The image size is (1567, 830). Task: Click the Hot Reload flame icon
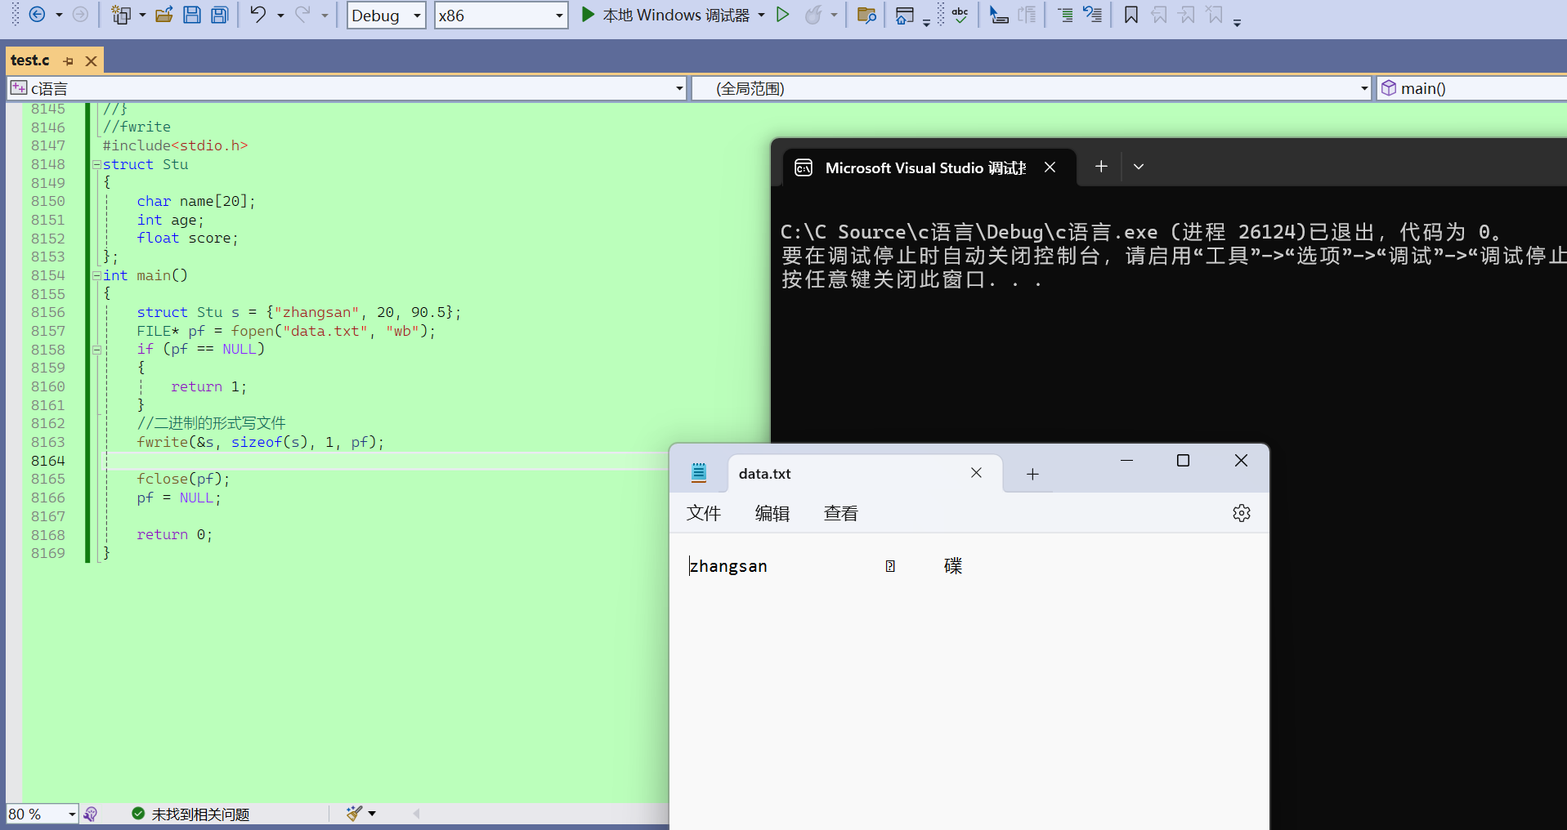[x=813, y=15]
